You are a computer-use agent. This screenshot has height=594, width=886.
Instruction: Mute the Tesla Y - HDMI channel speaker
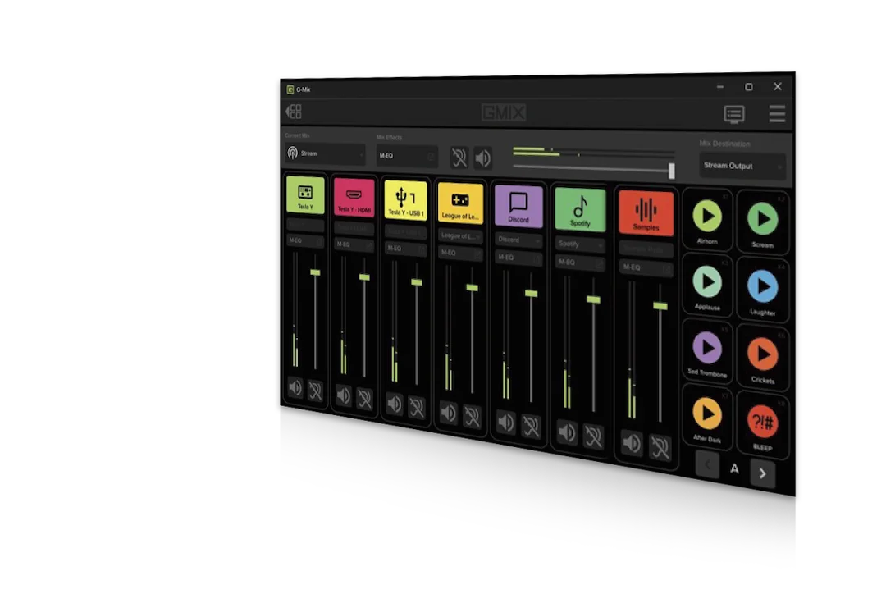click(343, 395)
